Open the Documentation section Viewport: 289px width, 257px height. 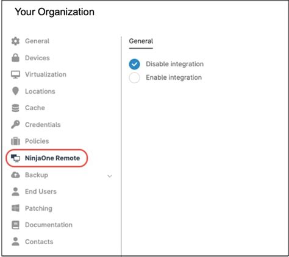point(49,225)
